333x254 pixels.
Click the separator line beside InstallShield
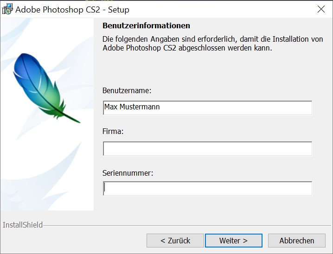pyautogui.click(x=187, y=225)
